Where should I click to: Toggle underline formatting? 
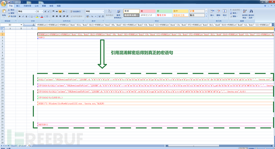click(x=26, y=16)
